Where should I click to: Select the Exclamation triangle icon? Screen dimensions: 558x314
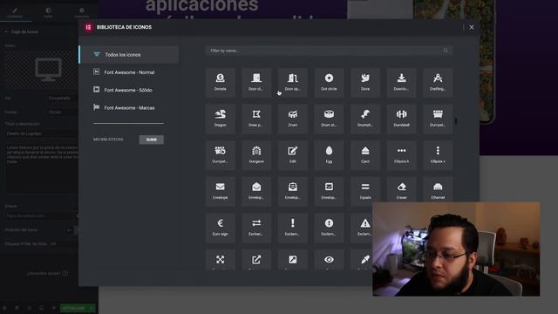point(362,228)
